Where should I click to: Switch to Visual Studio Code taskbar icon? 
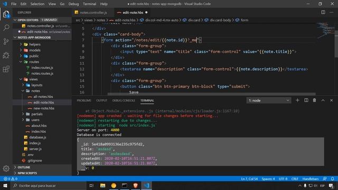[x=147, y=185]
